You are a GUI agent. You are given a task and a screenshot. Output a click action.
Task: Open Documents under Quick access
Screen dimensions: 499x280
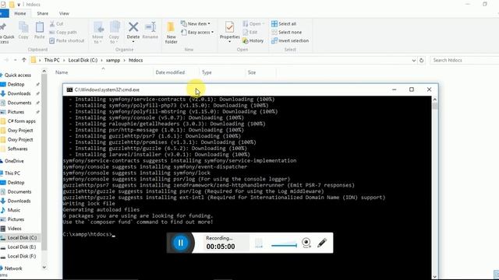click(x=19, y=103)
